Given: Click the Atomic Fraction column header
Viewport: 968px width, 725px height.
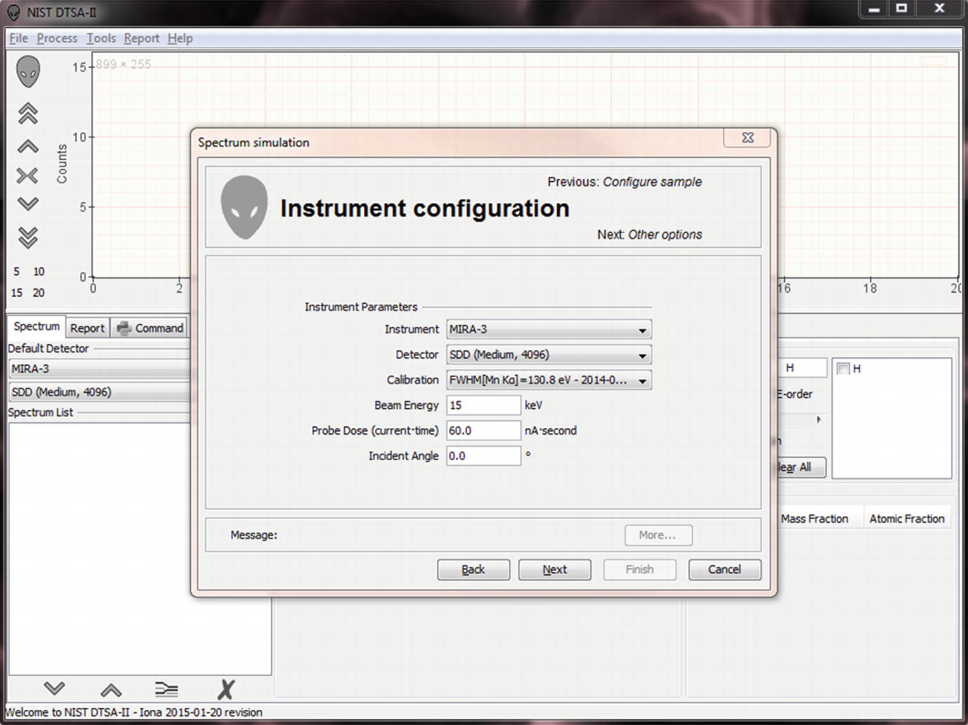Looking at the screenshot, I should click(907, 518).
